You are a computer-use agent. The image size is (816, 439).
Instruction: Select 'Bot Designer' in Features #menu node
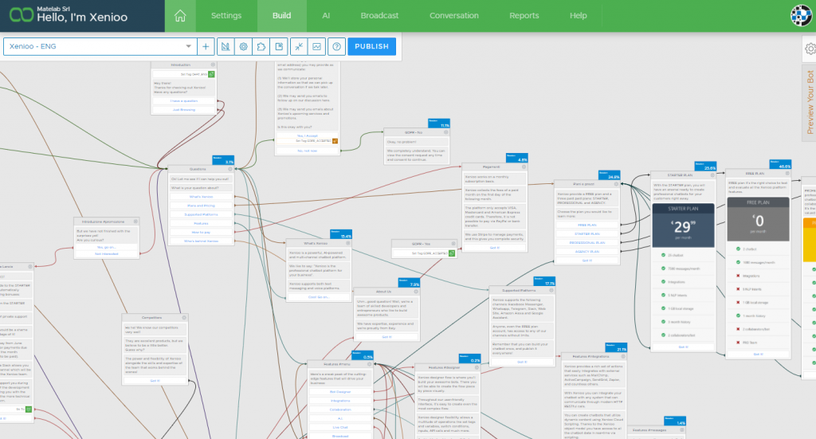point(340,392)
